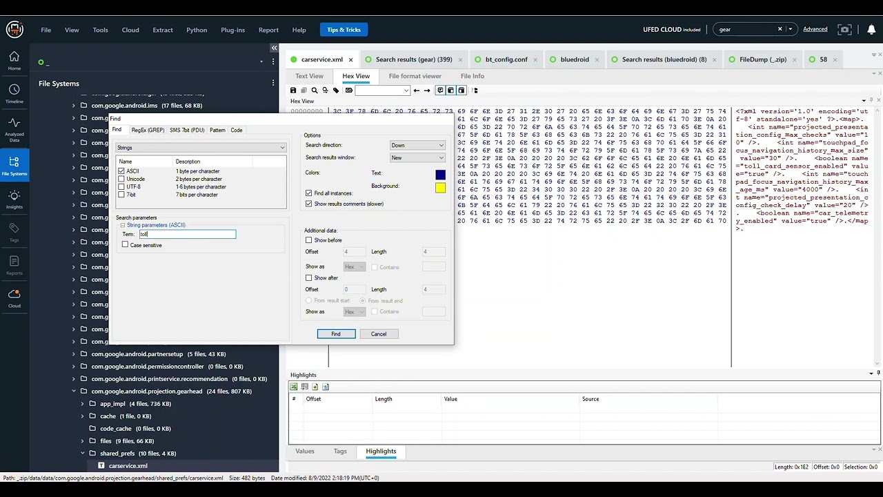The width and height of the screenshot is (883, 497).
Task: Open the Tags sidebar section
Action: point(14,232)
